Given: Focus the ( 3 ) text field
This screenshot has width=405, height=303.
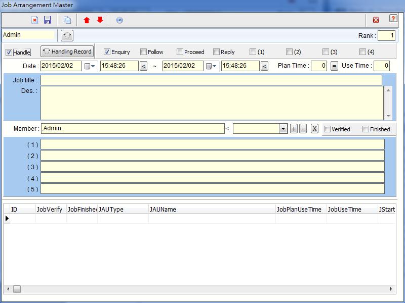Looking at the screenshot, I should (x=213, y=167).
